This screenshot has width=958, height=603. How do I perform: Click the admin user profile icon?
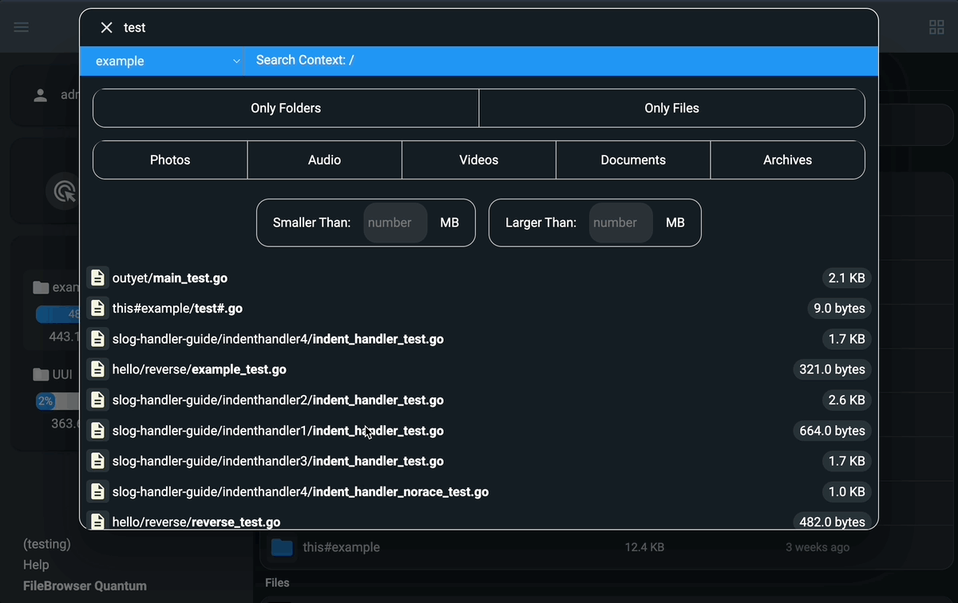[40, 94]
